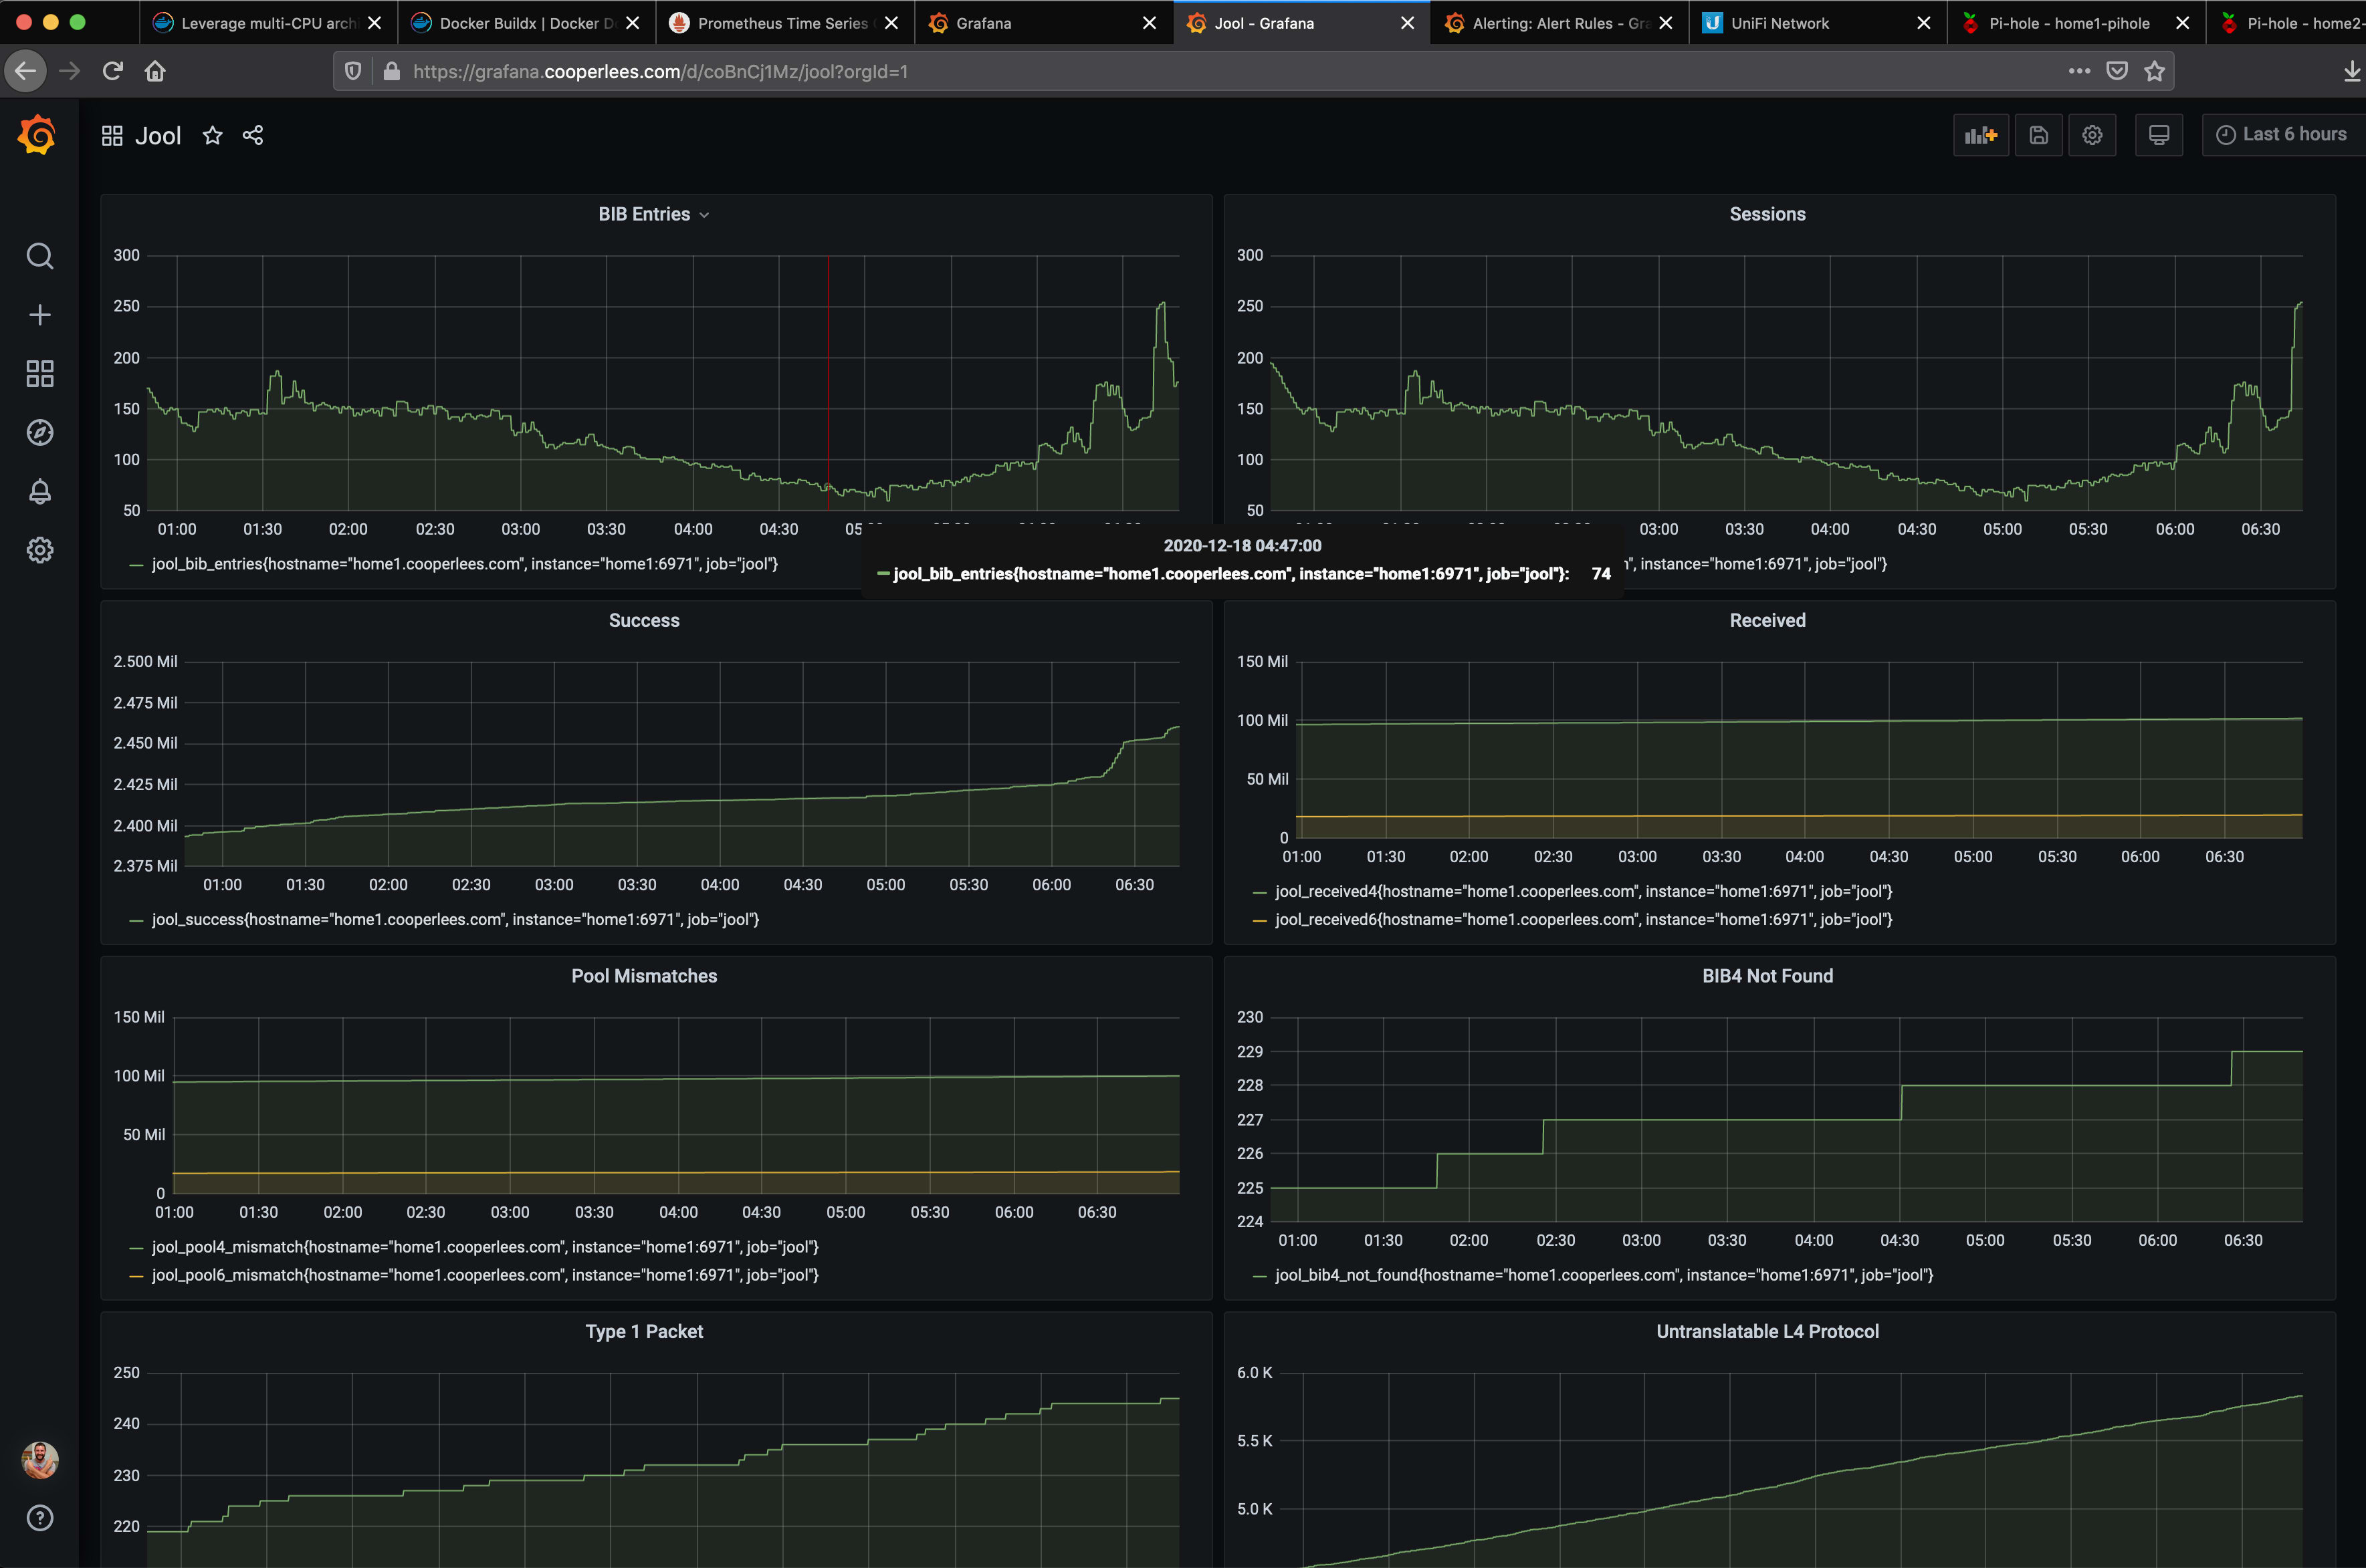Open Explore using the compass icon

39,432
